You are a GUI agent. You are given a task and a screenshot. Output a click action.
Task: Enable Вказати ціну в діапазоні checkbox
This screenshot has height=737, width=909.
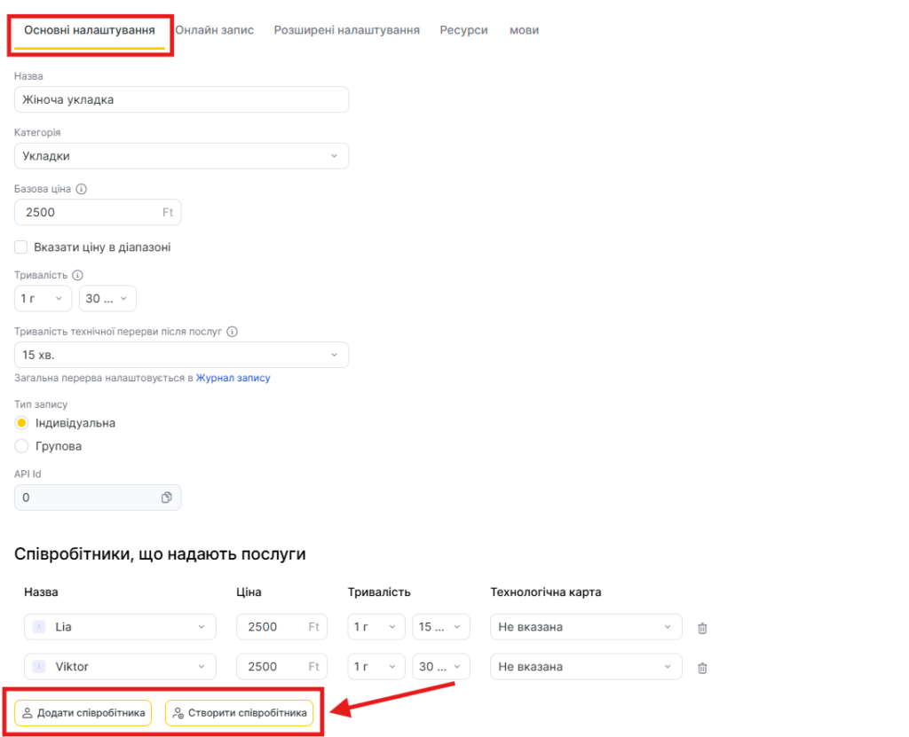point(21,247)
